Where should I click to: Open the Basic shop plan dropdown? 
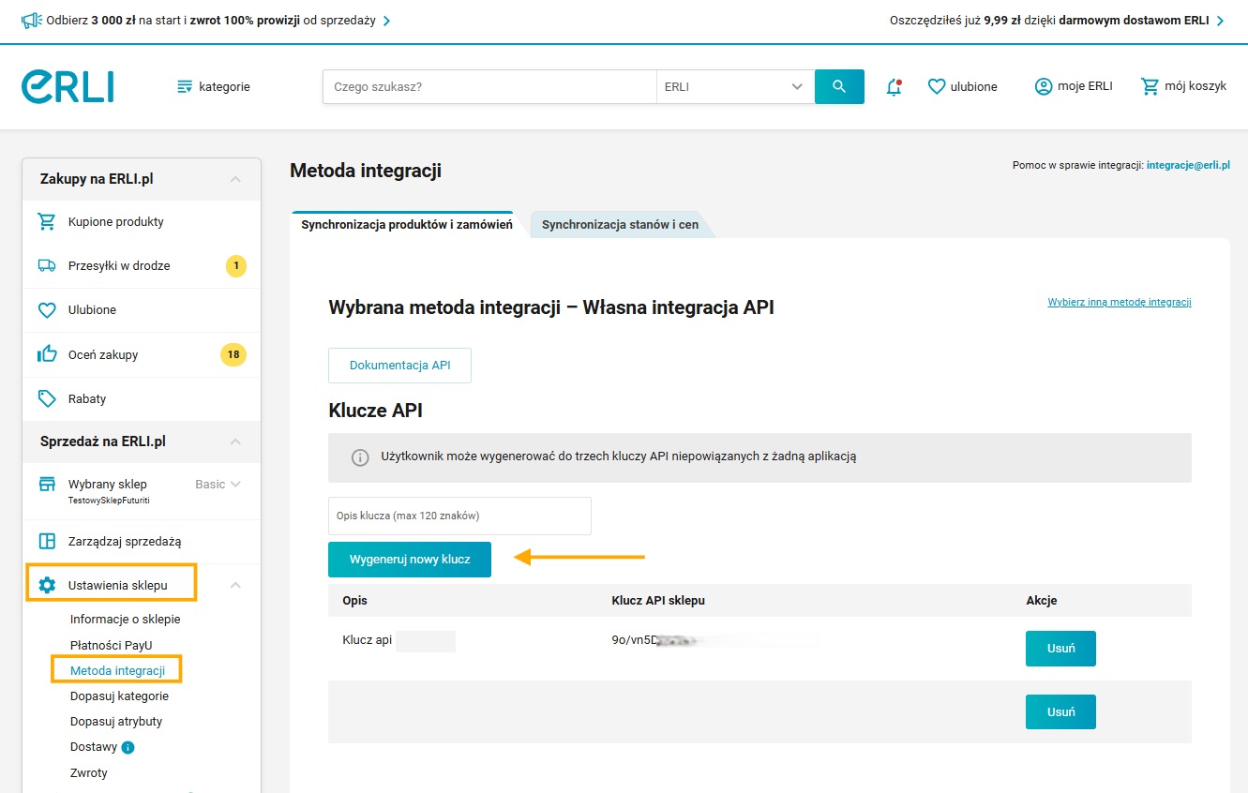(x=218, y=485)
